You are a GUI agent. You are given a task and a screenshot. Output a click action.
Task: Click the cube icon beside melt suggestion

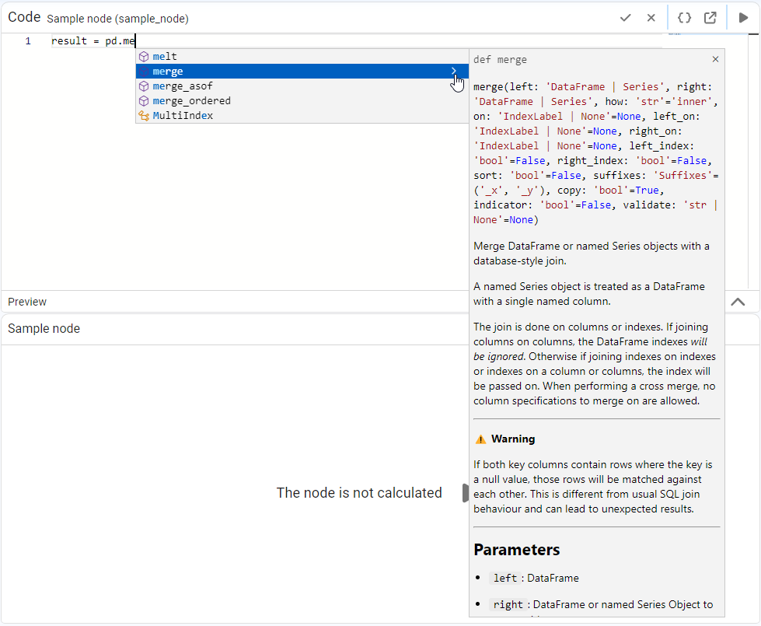pyautogui.click(x=143, y=57)
